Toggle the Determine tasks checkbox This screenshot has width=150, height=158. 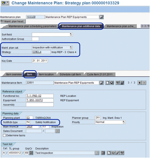click(4, 135)
